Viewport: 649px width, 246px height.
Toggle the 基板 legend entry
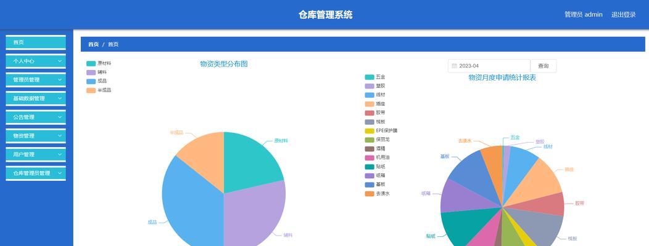[375, 184]
